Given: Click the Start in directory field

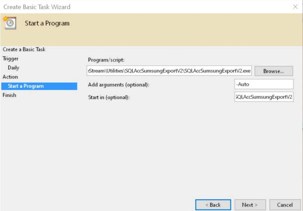Looking at the screenshot, I should [264, 97].
